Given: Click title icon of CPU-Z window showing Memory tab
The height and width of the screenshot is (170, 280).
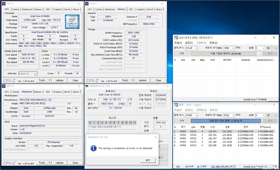Looking at the screenshot, I should 87,4.
